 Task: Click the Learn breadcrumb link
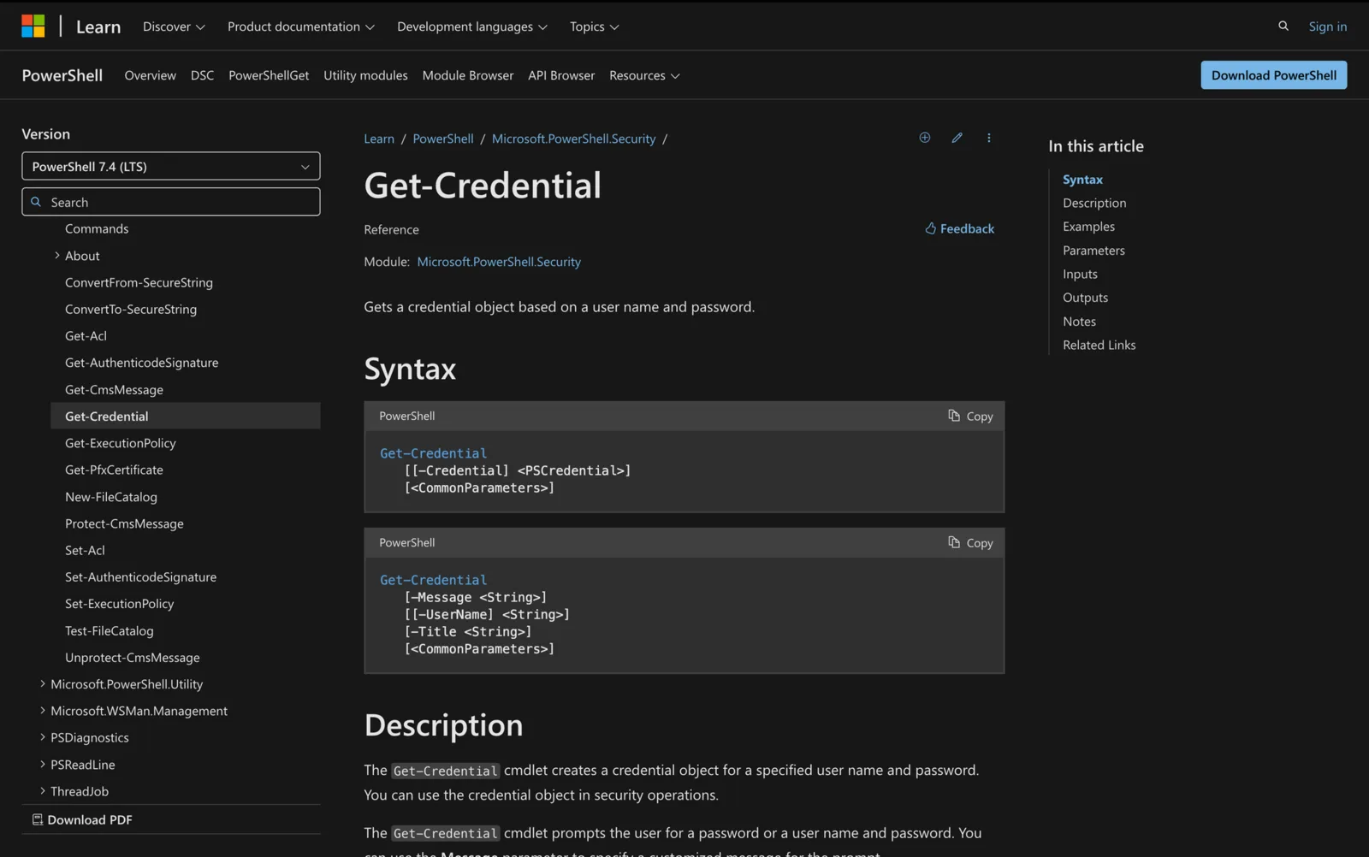click(x=379, y=139)
